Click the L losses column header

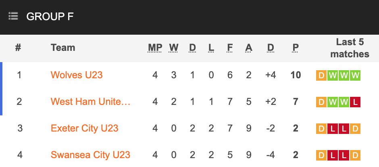(211, 48)
